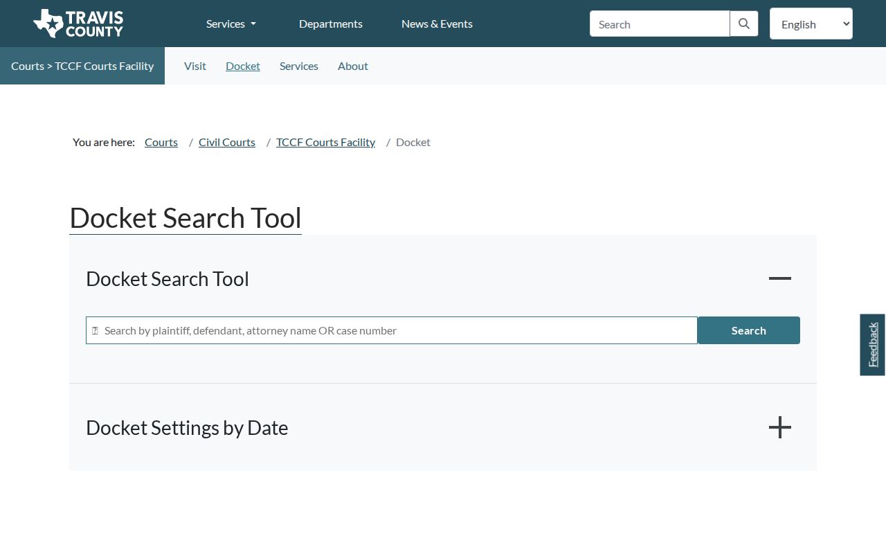This screenshot has height=554, width=886.
Task: Follow the Civil Courts breadcrumb link
Action: [227, 142]
